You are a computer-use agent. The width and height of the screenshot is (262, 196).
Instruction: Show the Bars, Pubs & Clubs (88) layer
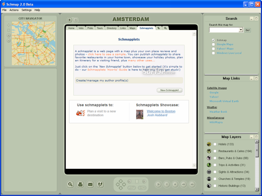[215, 158]
